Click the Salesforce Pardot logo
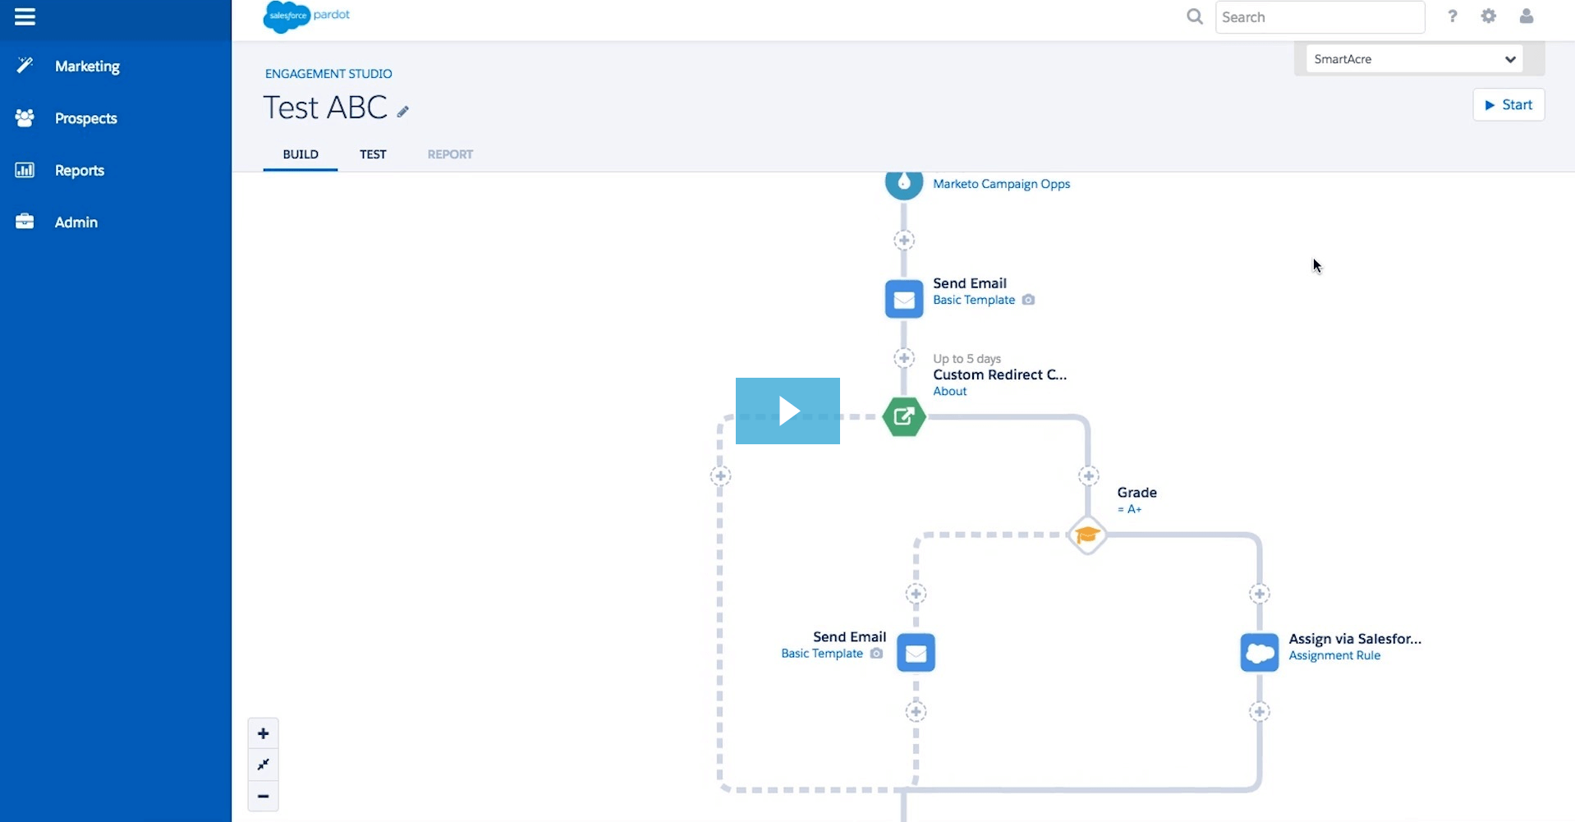The width and height of the screenshot is (1575, 822). click(x=307, y=16)
